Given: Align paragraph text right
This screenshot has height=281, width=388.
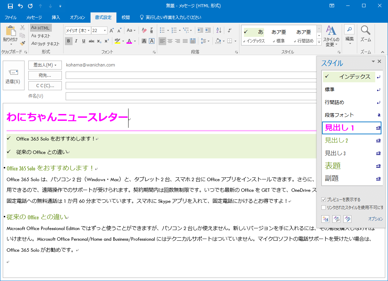Looking at the screenshot, I should [x=178, y=41].
